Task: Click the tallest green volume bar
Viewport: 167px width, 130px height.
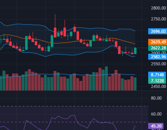Action: coord(106,78)
